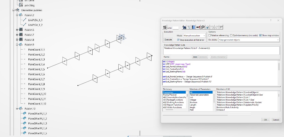Viewport: 284px width, 137px height.
Task: Select Piping Physical in Dictionary
Action: coord(170,95)
